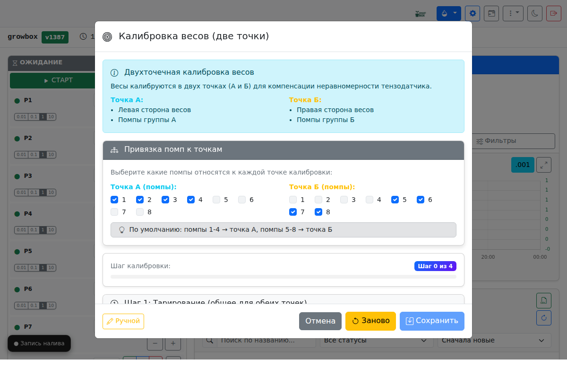Click the Smart Box logo
Viewport: 567px width, 386px height.
(x=420, y=14)
